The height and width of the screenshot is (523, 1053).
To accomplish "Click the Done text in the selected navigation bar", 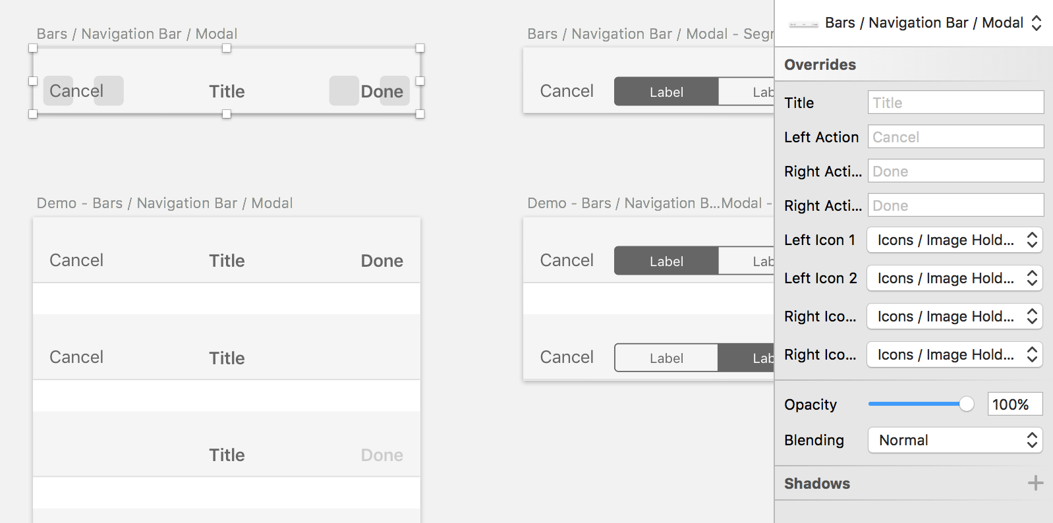I will coord(382,91).
